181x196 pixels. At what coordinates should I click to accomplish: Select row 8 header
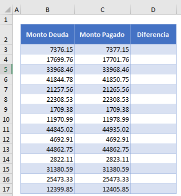click(x=6, y=99)
